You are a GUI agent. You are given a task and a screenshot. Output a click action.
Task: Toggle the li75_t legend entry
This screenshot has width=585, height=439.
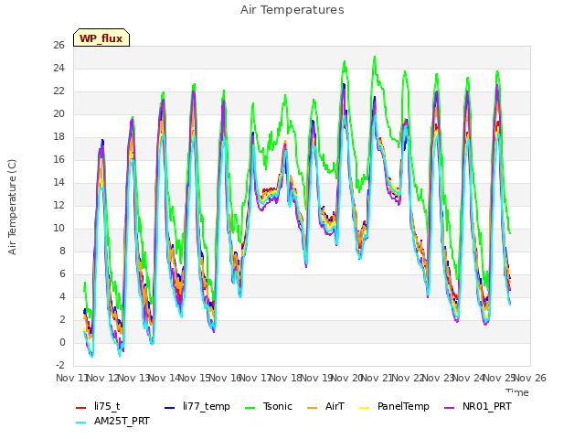(98, 406)
